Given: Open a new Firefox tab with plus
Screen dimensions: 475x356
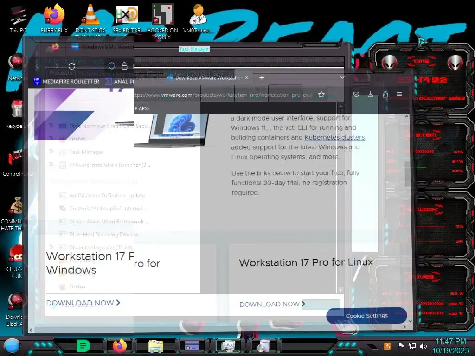Looking at the screenshot, I should pyautogui.click(x=262, y=78).
